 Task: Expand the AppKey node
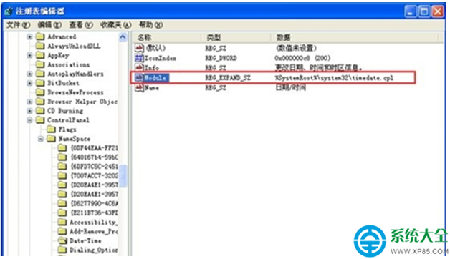pos(29,55)
